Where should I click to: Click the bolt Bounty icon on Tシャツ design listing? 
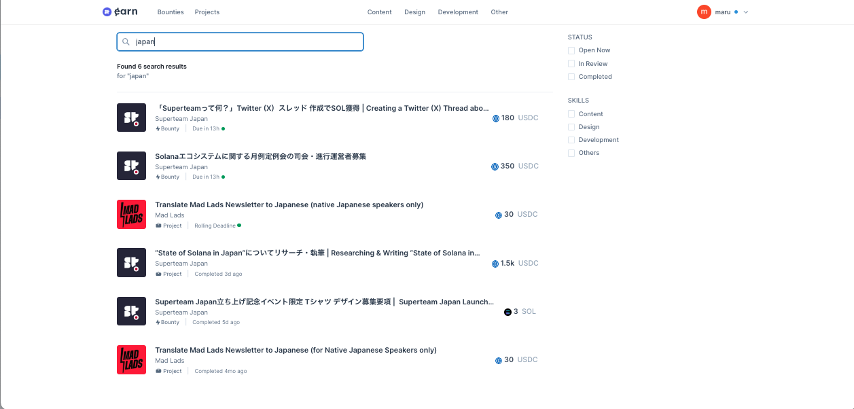(158, 322)
